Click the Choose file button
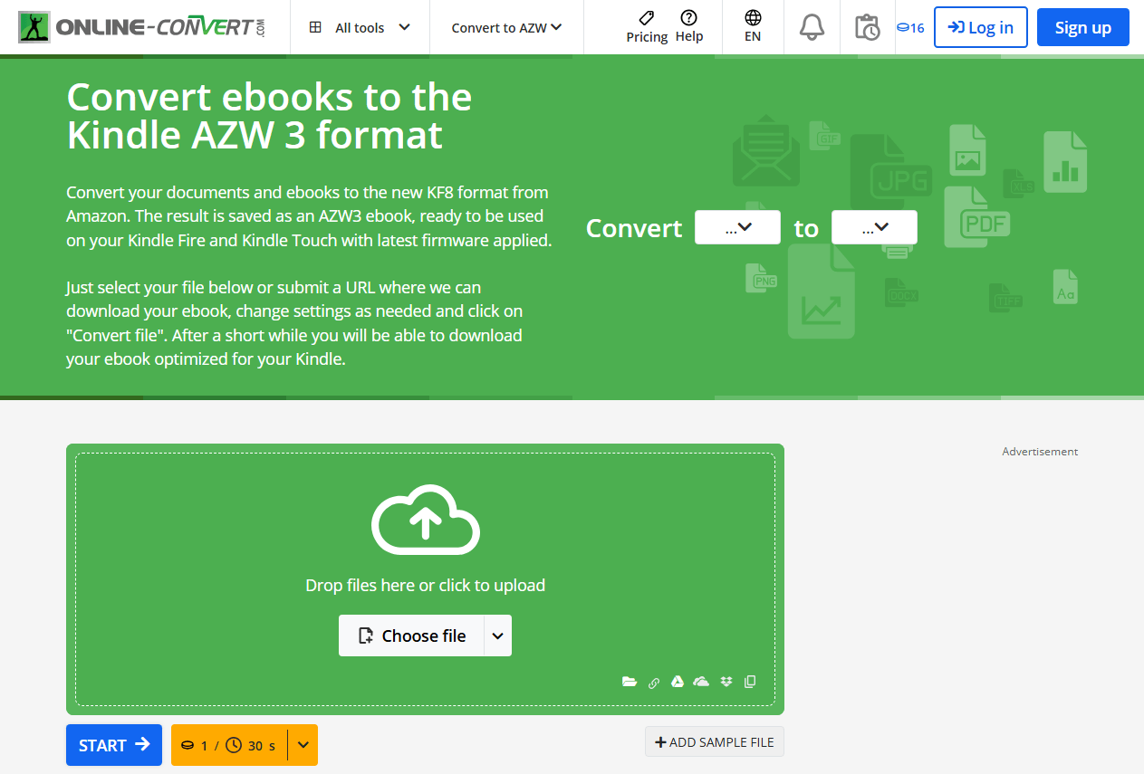 pos(412,635)
